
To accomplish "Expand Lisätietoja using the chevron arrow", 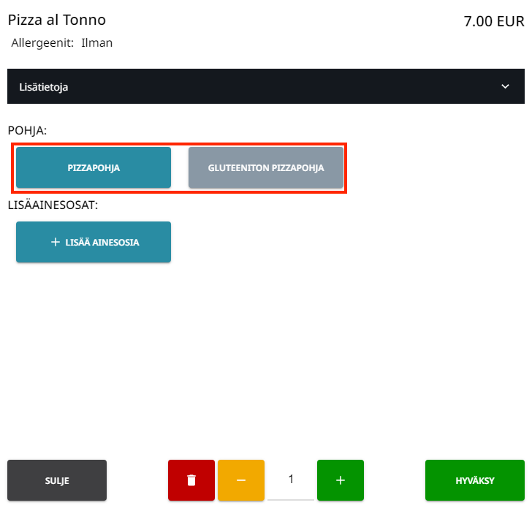I will point(505,86).
